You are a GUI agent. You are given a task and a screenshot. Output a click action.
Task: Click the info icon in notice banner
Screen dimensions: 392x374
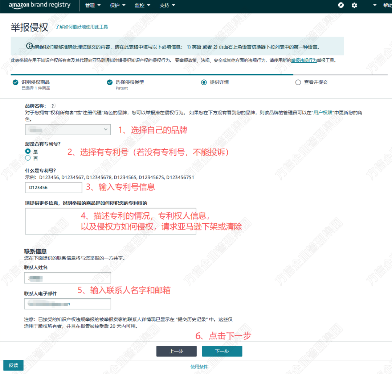tap(29, 46)
